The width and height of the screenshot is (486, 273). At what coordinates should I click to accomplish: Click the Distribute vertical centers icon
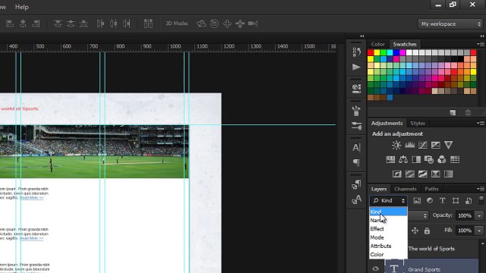coord(71,24)
